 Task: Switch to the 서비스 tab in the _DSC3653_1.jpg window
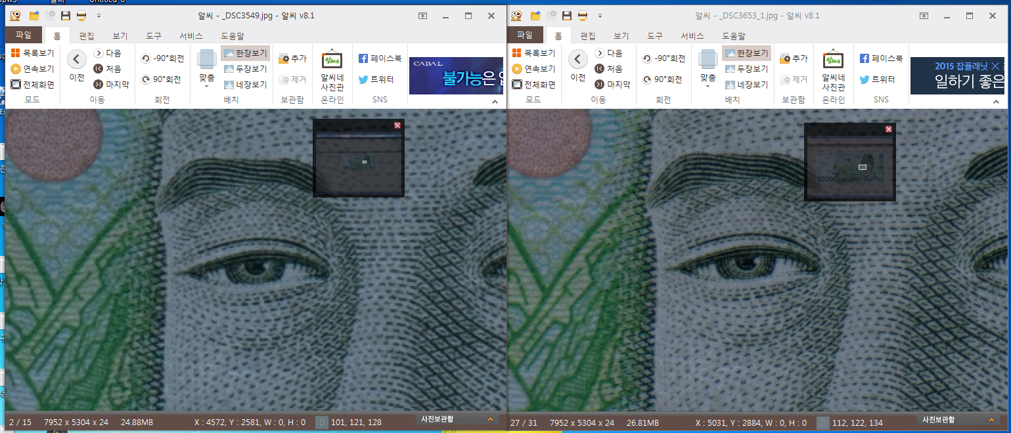[x=692, y=36]
